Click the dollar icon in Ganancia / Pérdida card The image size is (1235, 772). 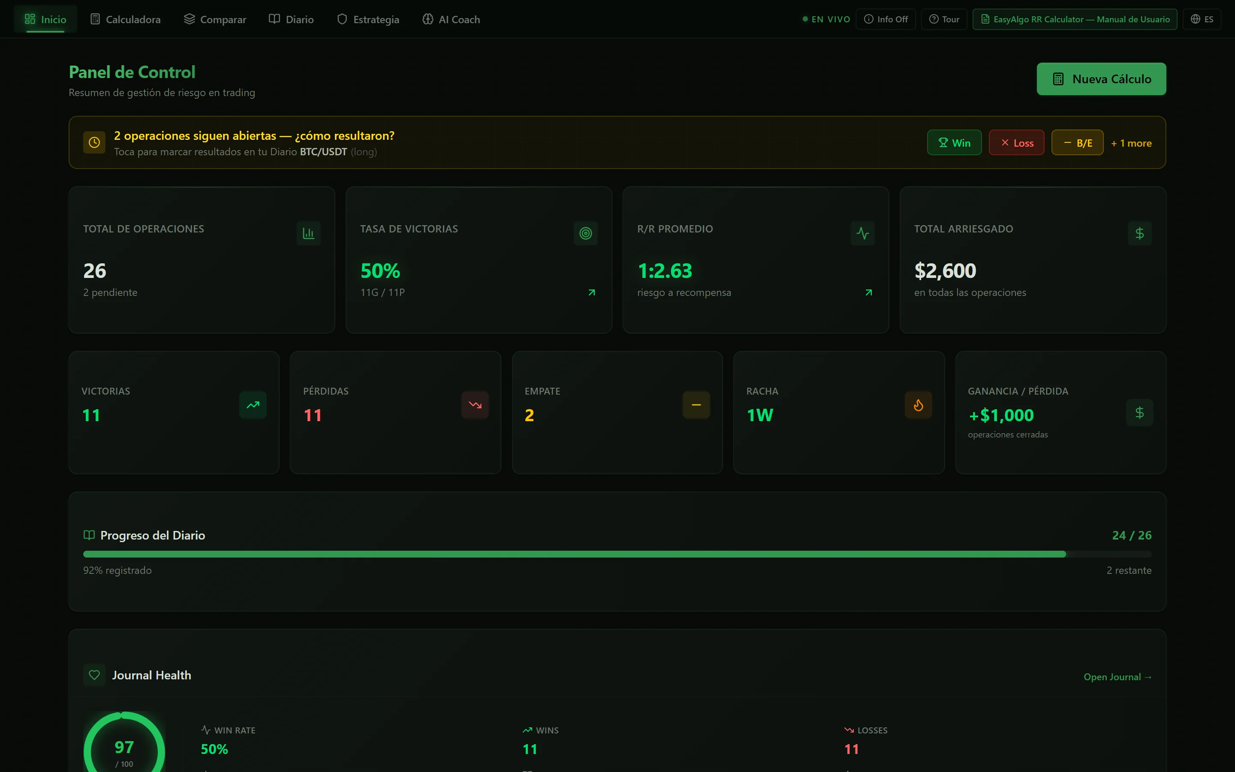(1139, 413)
